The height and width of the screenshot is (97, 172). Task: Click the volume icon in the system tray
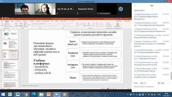point(155,95)
